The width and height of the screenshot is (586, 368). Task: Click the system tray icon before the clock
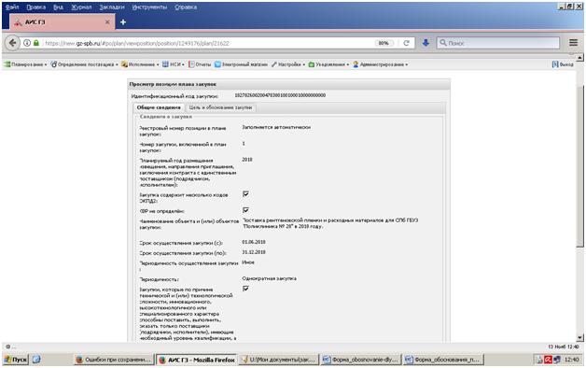(557, 360)
